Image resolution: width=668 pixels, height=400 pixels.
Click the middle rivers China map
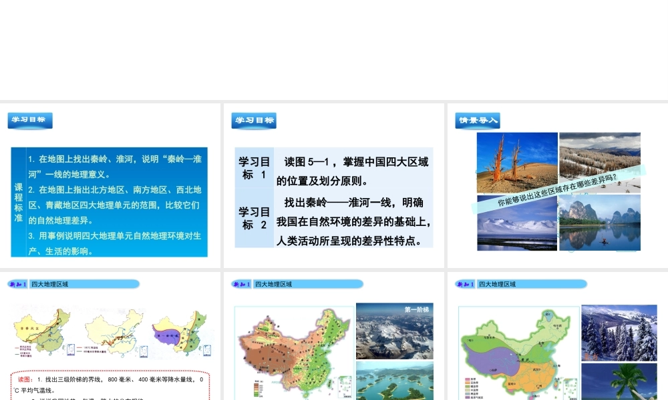(x=116, y=333)
